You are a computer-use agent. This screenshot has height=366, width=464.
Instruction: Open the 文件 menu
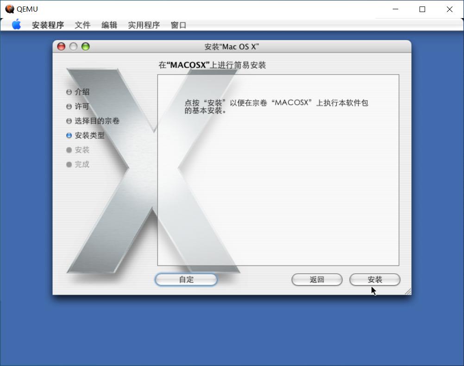click(82, 25)
